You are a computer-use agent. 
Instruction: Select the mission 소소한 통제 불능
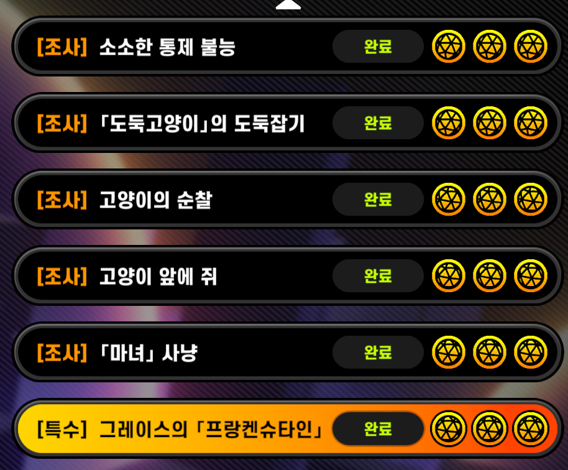pos(287,47)
